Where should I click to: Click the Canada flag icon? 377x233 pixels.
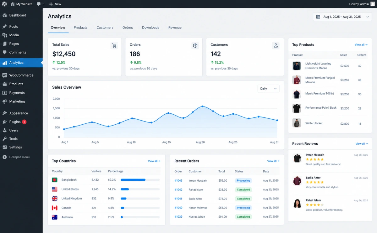[x=55, y=208]
